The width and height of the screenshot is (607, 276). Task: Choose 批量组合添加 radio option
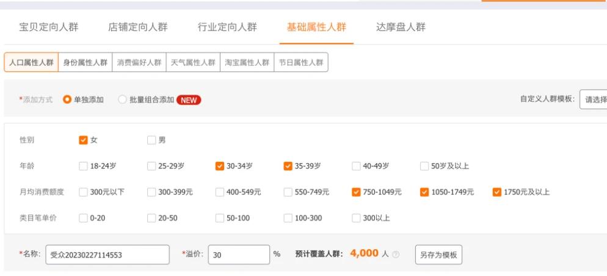click(x=122, y=100)
